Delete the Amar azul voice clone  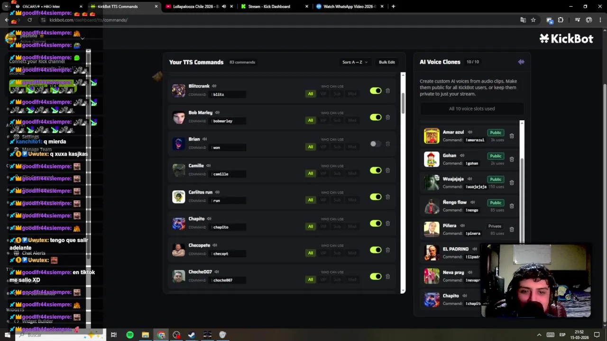point(512,136)
